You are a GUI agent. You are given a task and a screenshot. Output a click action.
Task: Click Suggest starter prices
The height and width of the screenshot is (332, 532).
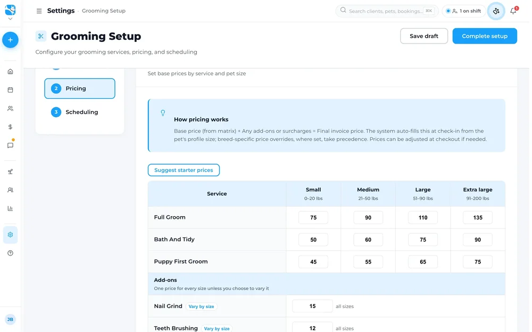click(184, 170)
